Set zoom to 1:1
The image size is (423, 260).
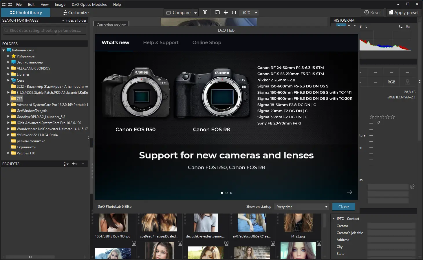coord(234,13)
